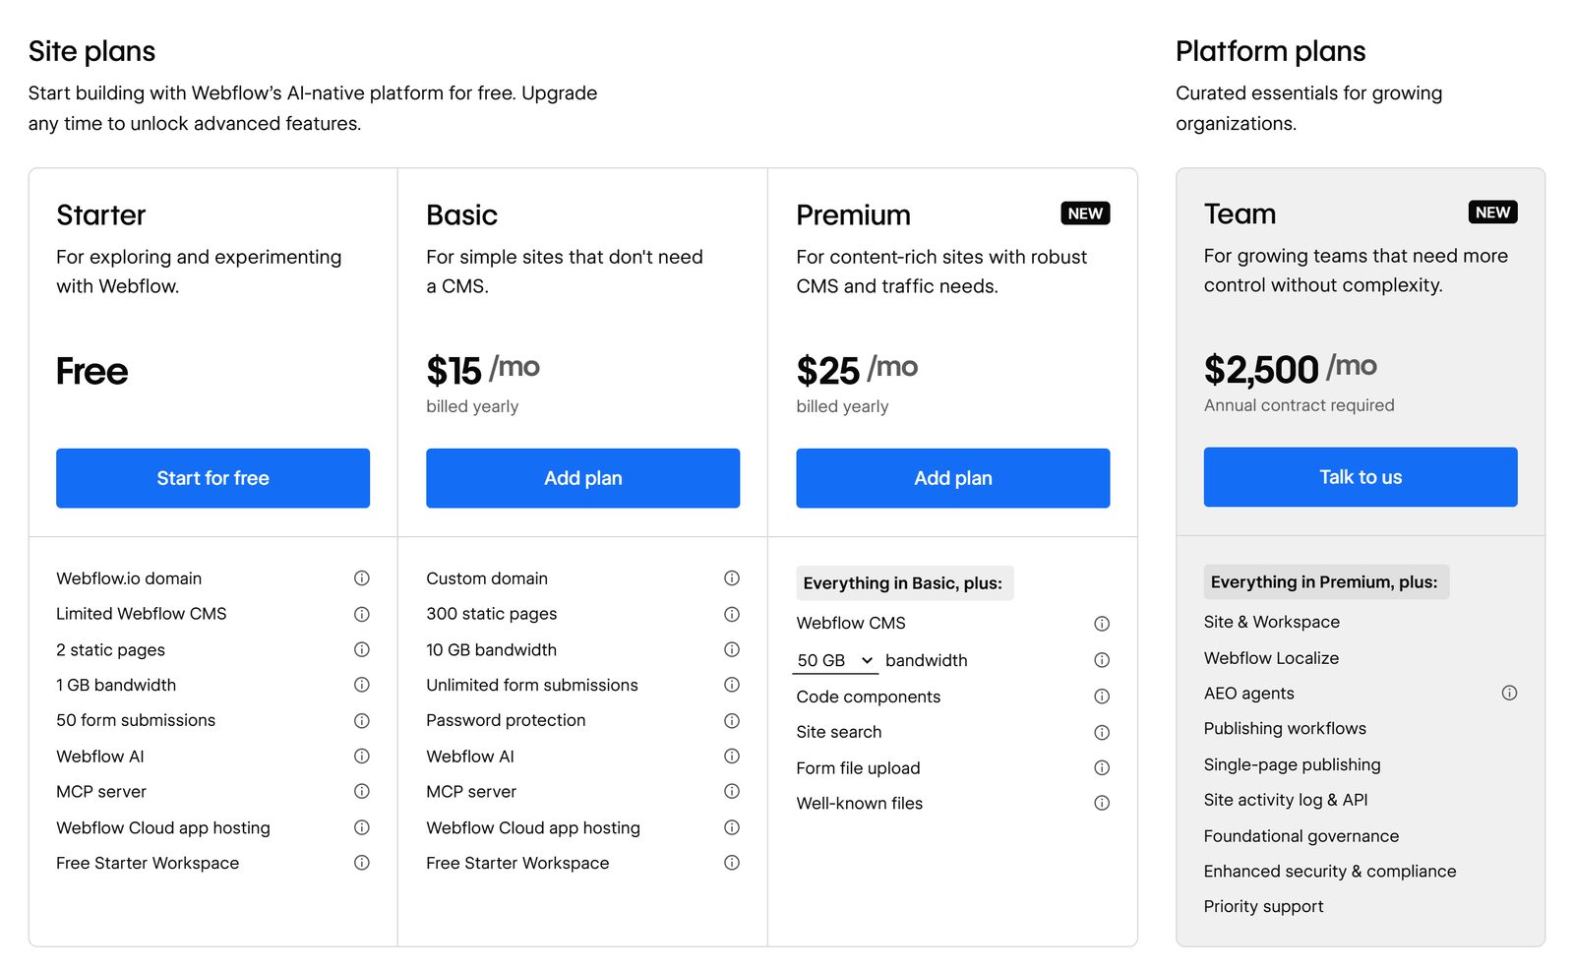View info for Unlimited form submissions

coord(732,685)
